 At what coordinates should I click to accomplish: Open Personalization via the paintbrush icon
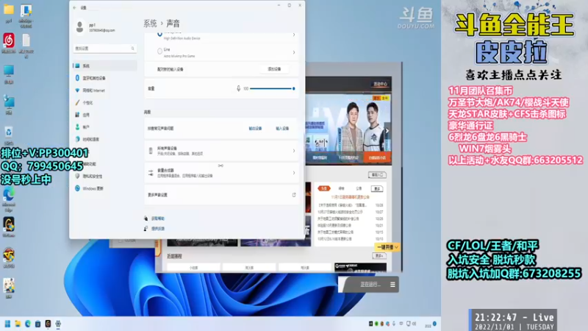[x=77, y=102]
